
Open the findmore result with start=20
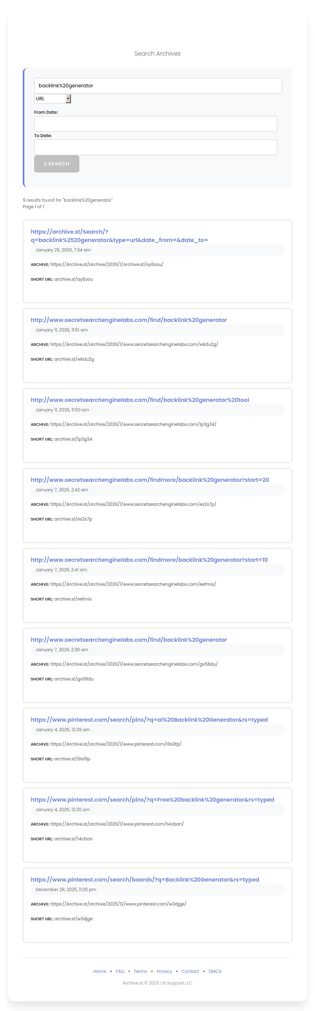click(x=150, y=480)
